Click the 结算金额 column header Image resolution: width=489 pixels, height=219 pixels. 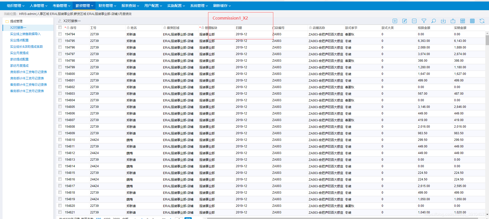pos(424,28)
